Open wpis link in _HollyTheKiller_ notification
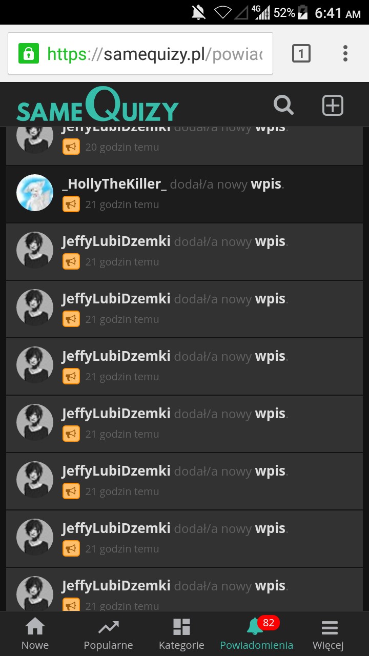 click(266, 184)
